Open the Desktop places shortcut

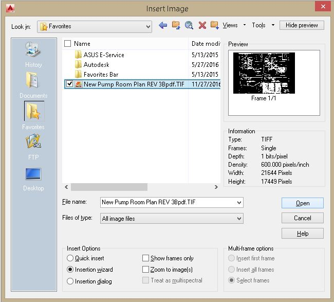pyautogui.click(x=33, y=180)
